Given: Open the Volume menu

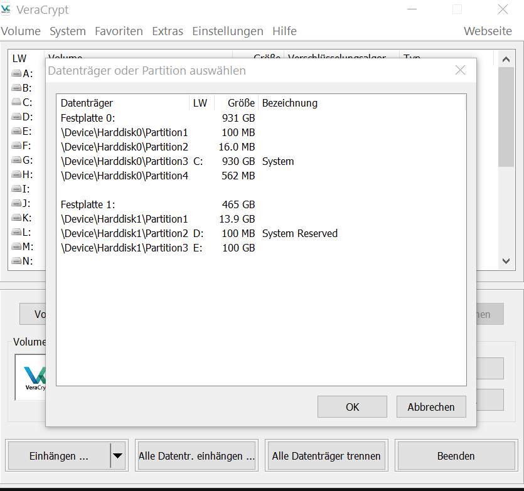Looking at the screenshot, I should 21,31.
